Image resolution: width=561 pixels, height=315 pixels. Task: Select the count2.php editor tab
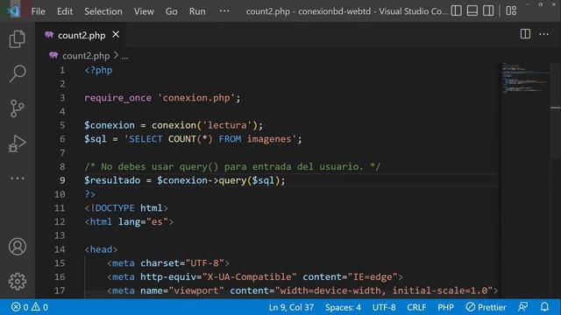(81, 35)
